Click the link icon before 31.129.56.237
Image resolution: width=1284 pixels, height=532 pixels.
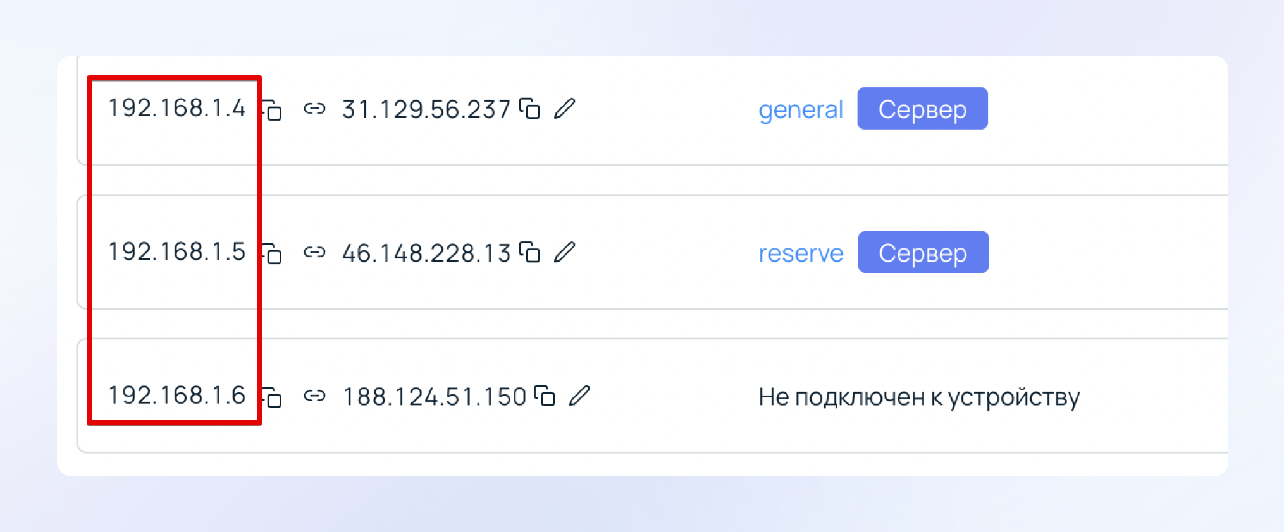pos(314,109)
